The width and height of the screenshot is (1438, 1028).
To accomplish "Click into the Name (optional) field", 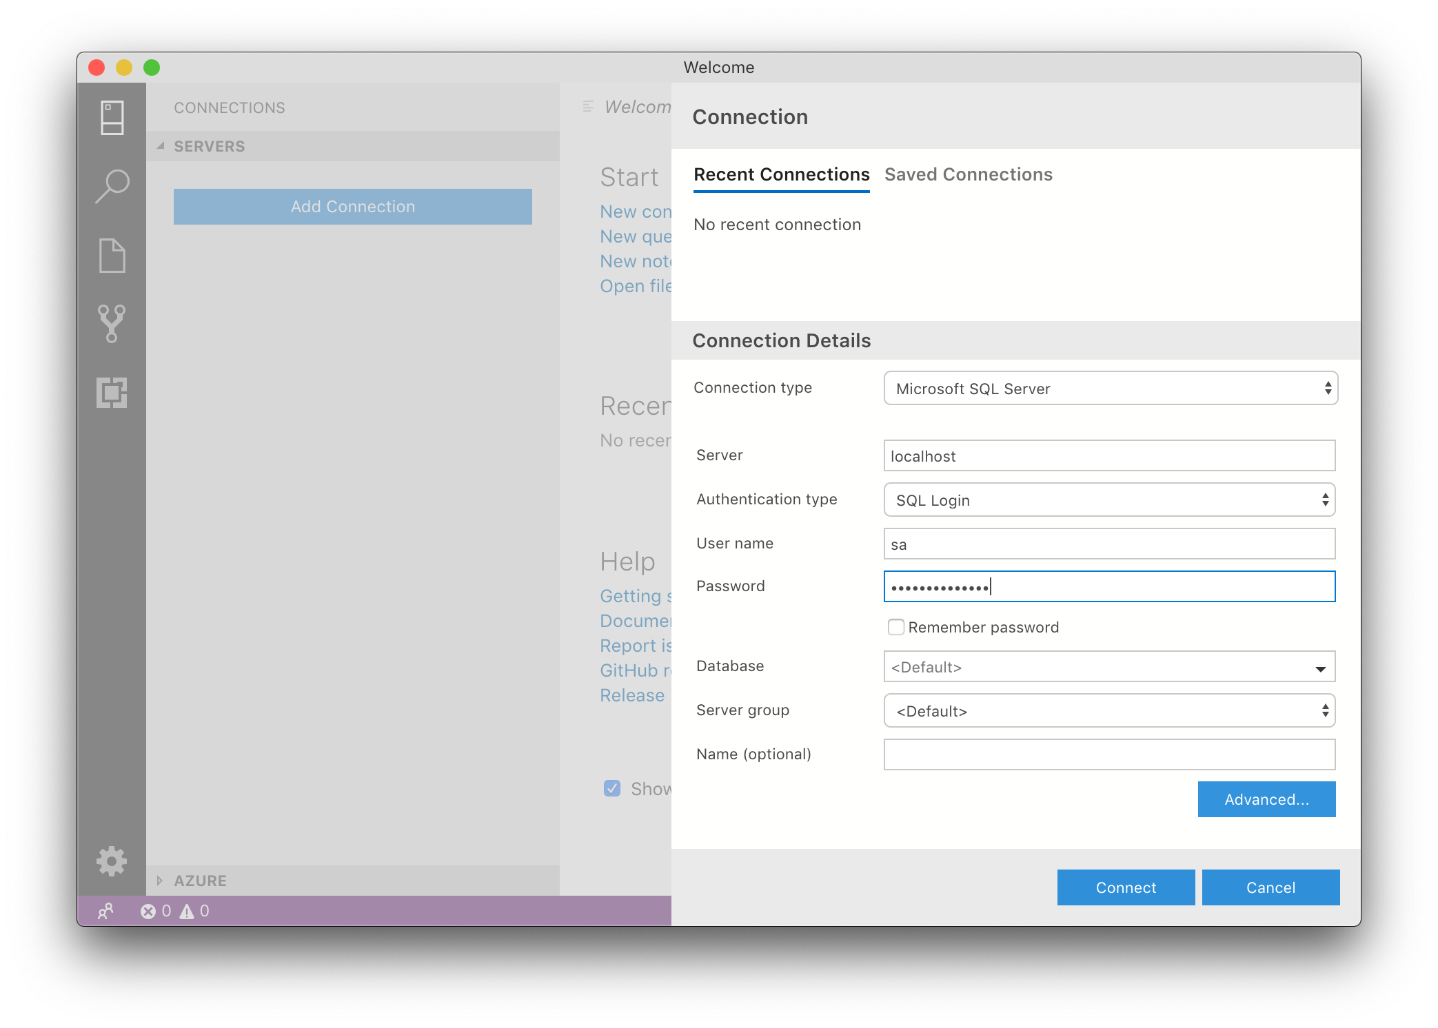I will [x=1108, y=754].
